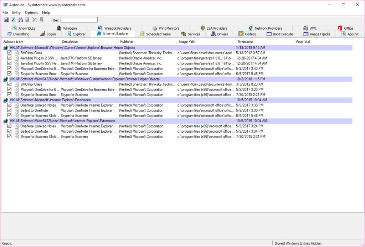This screenshot has width=365, height=247.
Task: Click the Network Providers tab icon
Action: 251,28
